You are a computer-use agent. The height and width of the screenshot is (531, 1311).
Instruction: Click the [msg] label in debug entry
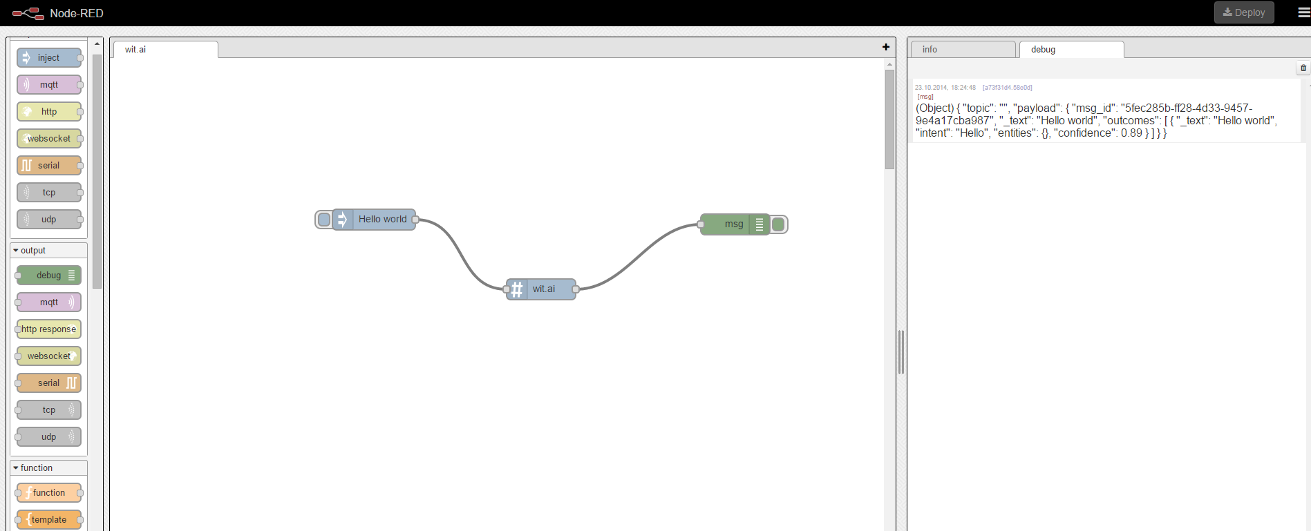(925, 97)
